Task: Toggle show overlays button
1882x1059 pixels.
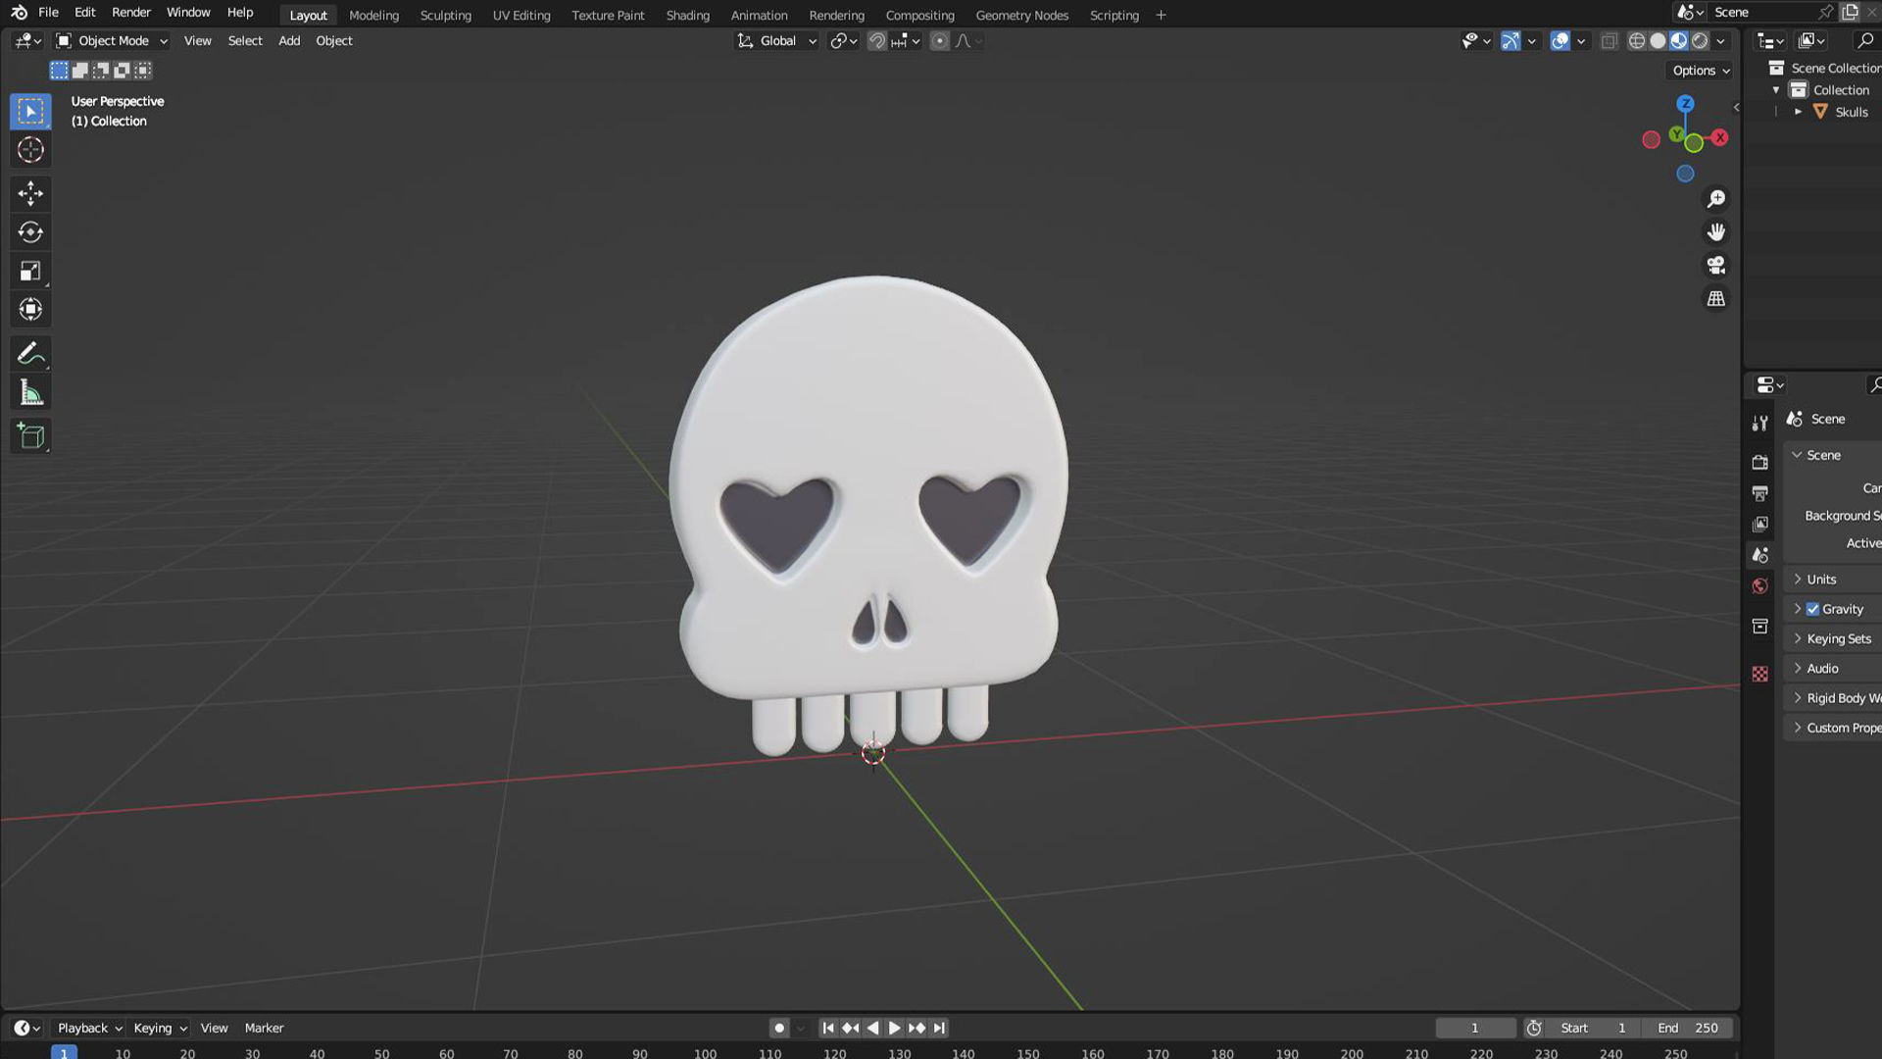Action: [x=1560, y=41]
